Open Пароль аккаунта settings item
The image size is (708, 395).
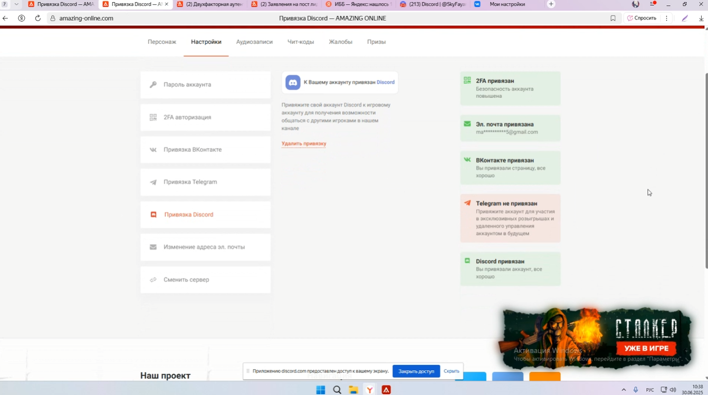coord(205,84)
